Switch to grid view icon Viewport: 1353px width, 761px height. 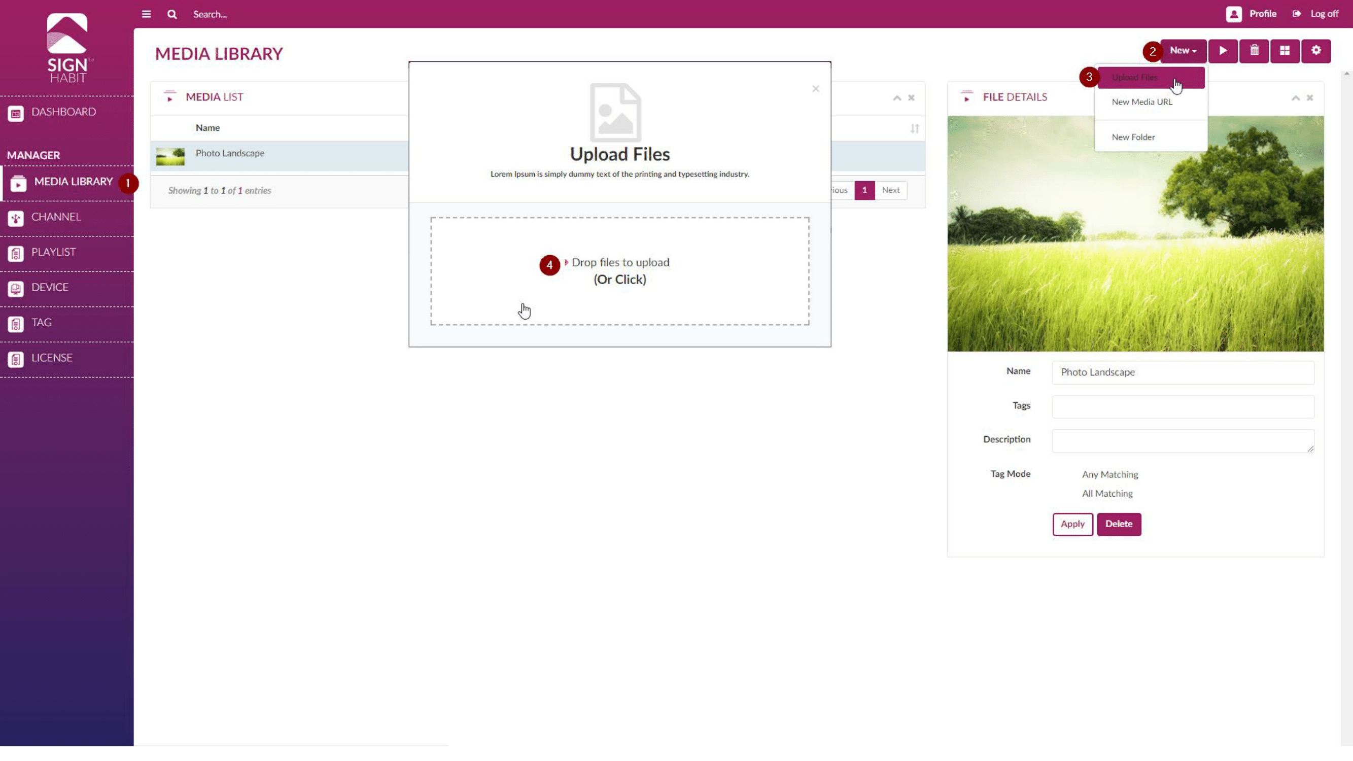pyautogui.click(x=1285, y=51)
